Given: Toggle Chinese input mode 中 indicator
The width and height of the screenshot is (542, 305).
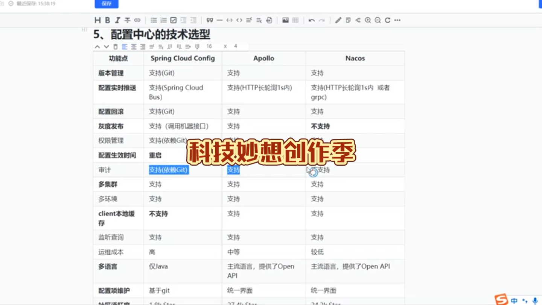Looking at the screenshot, I should click(514, 300).
